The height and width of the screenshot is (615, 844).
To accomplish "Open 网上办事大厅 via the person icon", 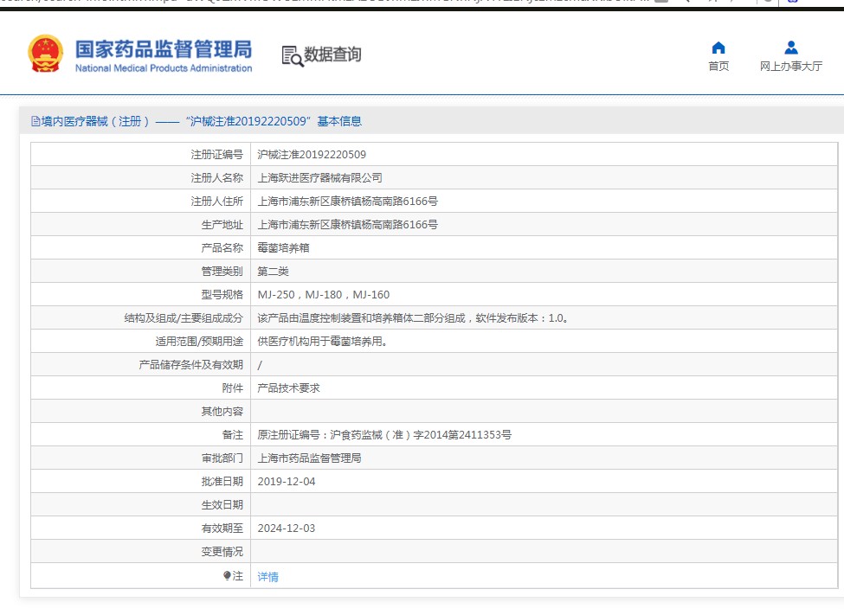I will [x=790, y=48].
